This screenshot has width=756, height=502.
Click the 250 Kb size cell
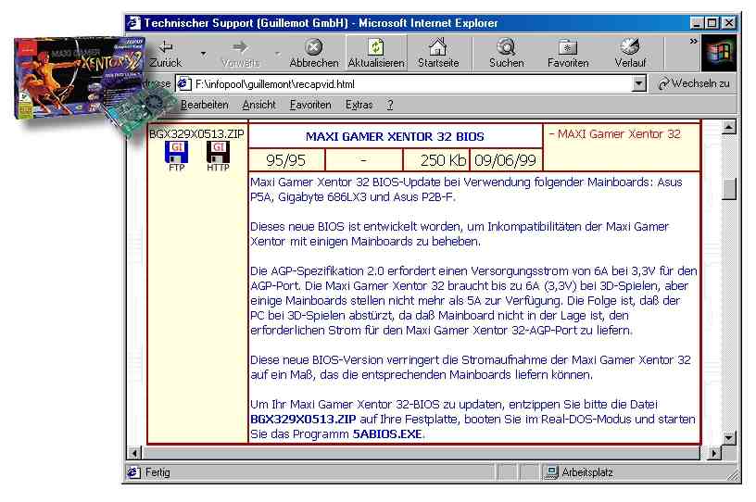435,160
